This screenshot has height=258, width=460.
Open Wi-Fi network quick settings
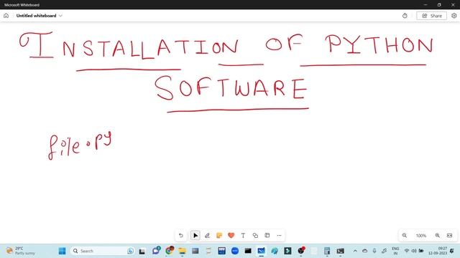pos(407,251)
